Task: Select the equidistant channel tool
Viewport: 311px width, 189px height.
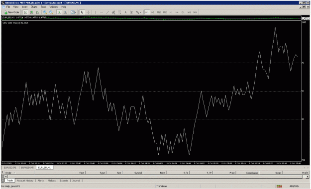Action: tap(113, 12)
